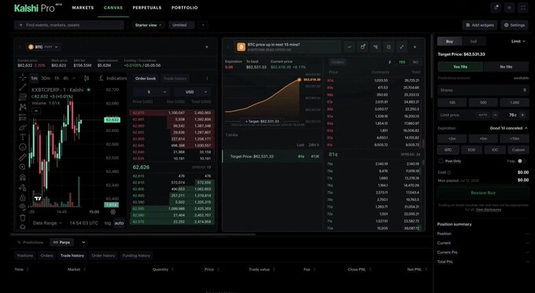Select the trend line drawing tool

coord(23,87)
